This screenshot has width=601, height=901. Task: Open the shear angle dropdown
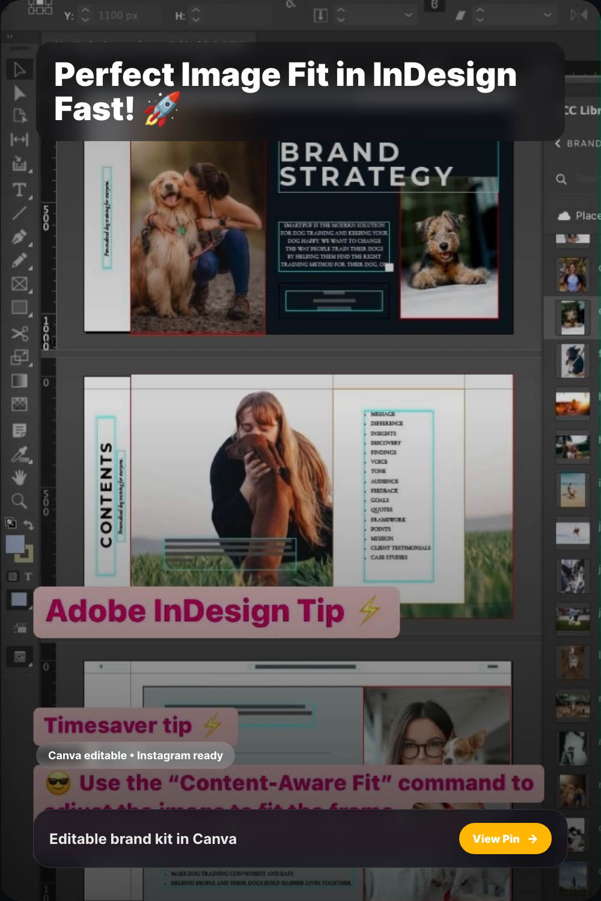pyautogui.click(x=547, y=15)
